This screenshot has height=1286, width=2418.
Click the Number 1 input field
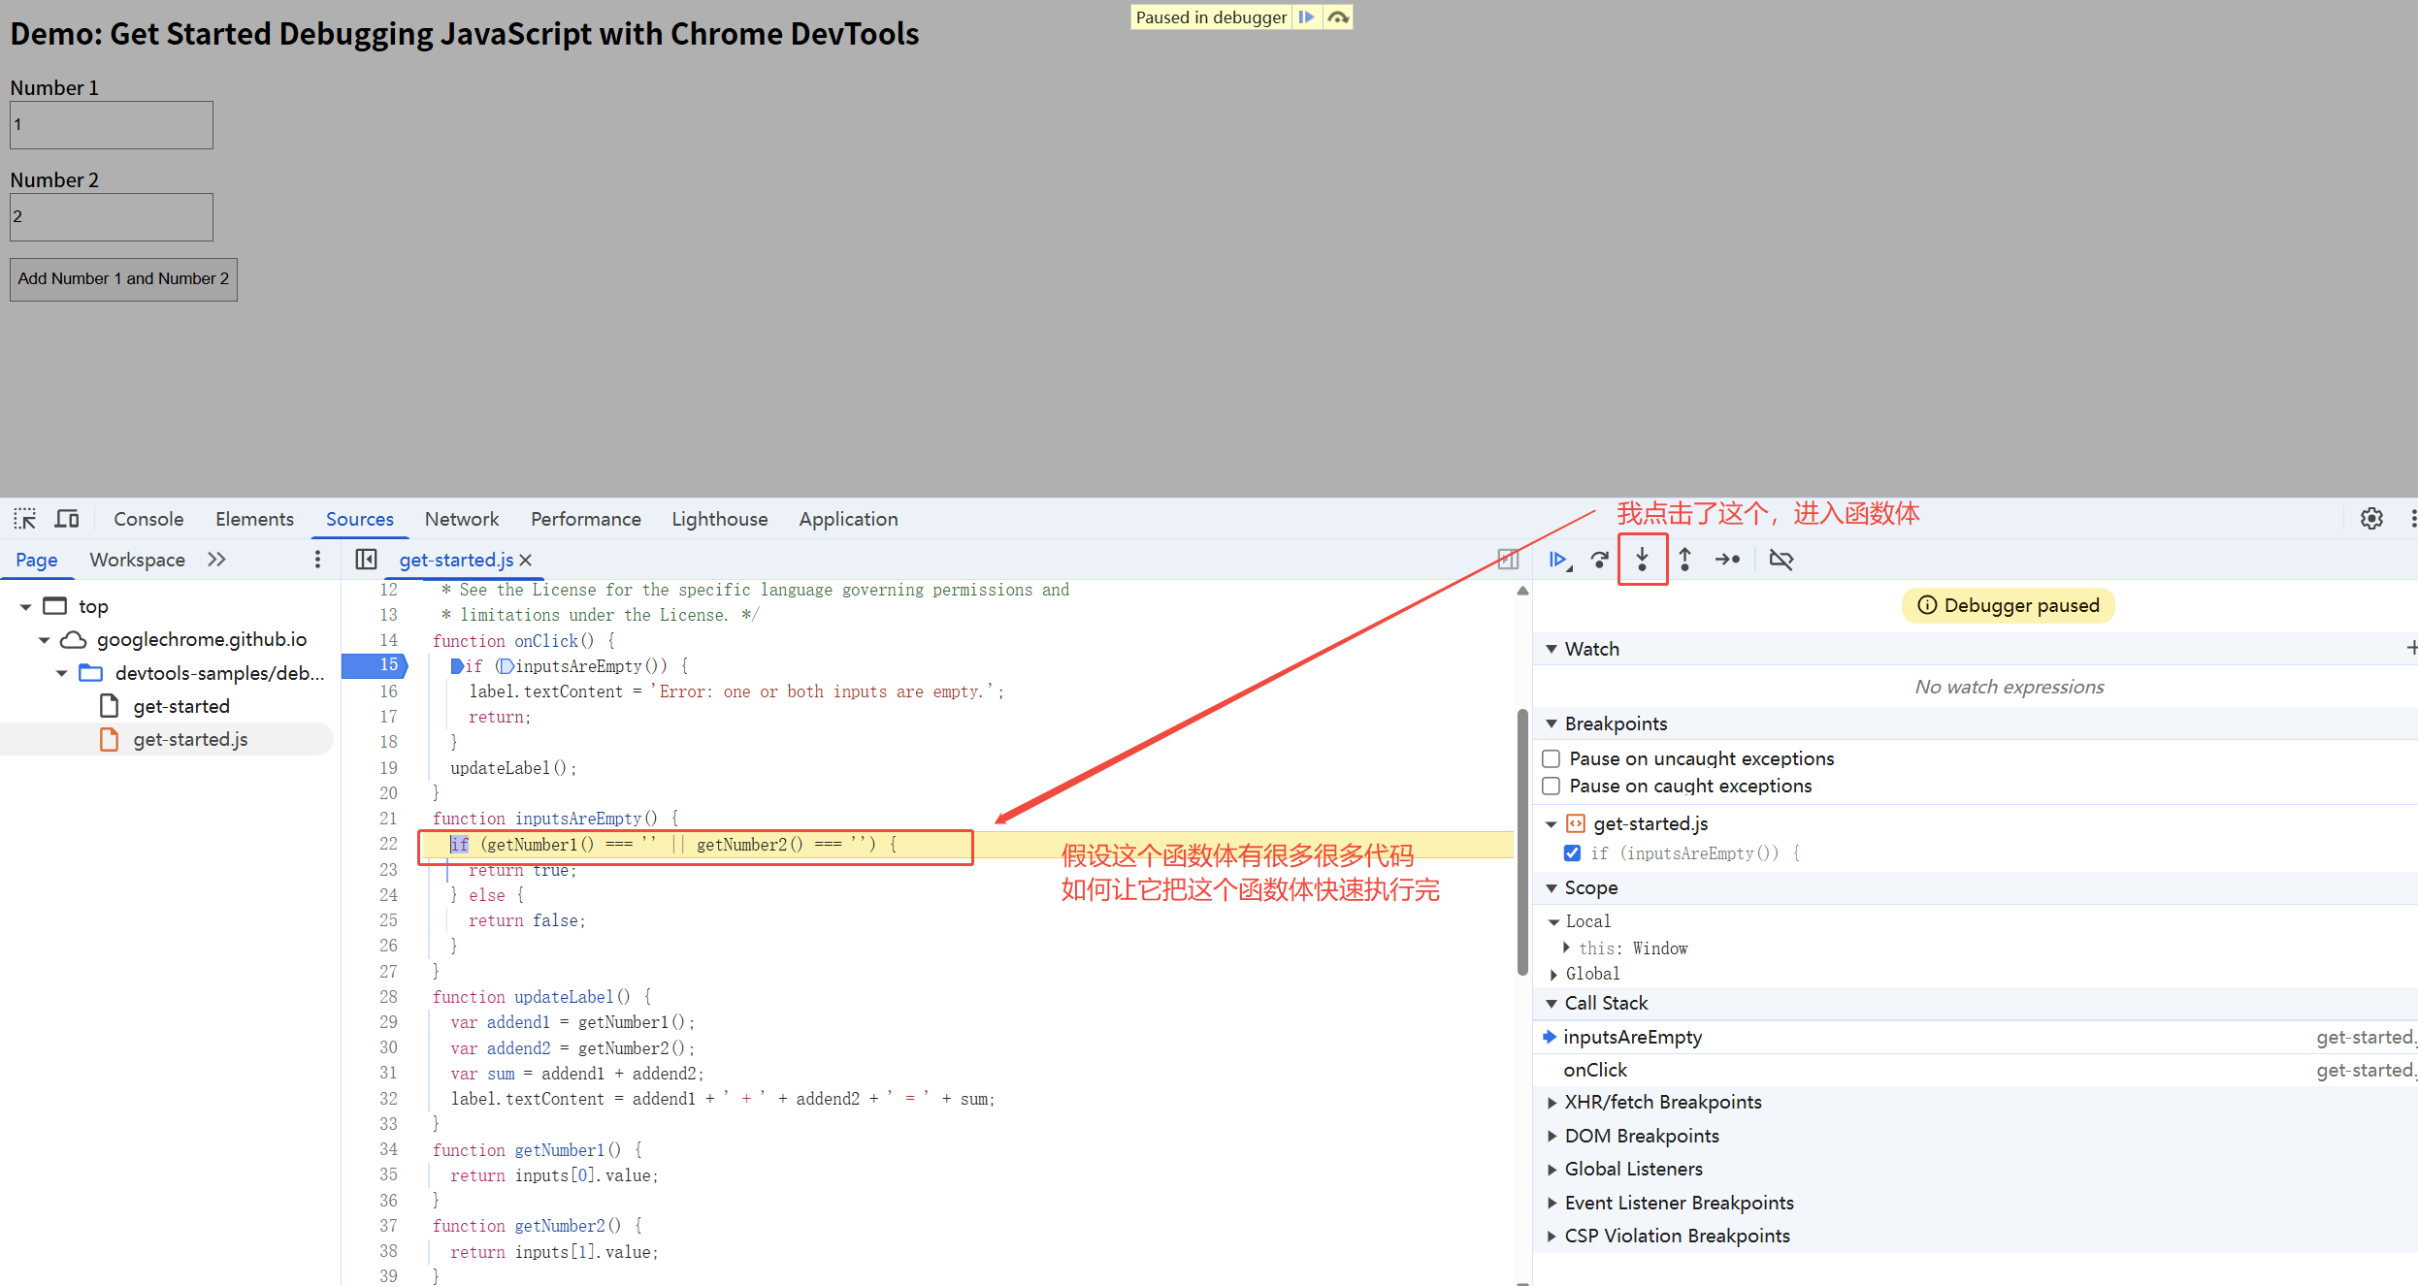coord(112,125)
